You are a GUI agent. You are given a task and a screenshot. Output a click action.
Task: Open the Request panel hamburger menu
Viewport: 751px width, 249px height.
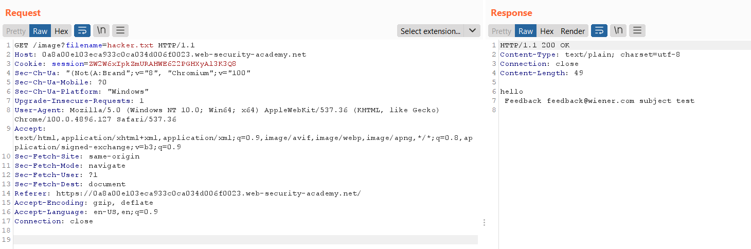pyautogui.click(x=120, y=31)
